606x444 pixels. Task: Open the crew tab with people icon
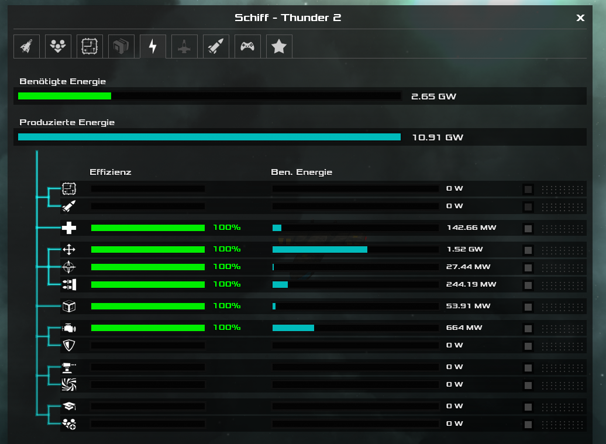(58, 46)
